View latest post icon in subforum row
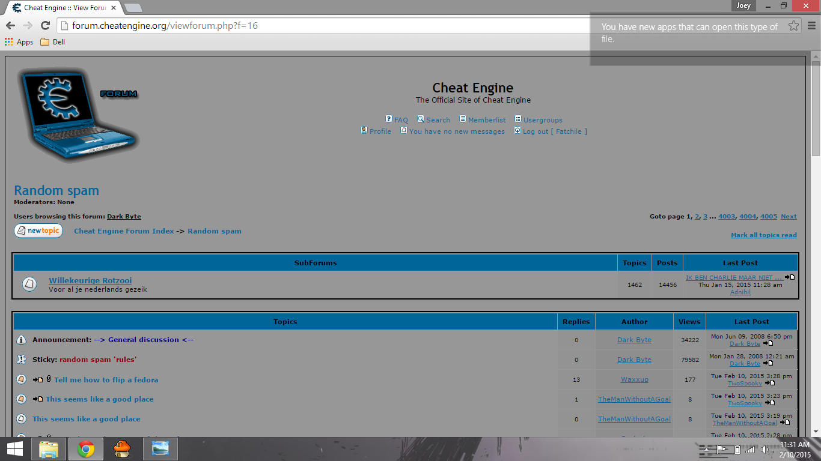Screen dimensions: 821x461 point(790,277)
